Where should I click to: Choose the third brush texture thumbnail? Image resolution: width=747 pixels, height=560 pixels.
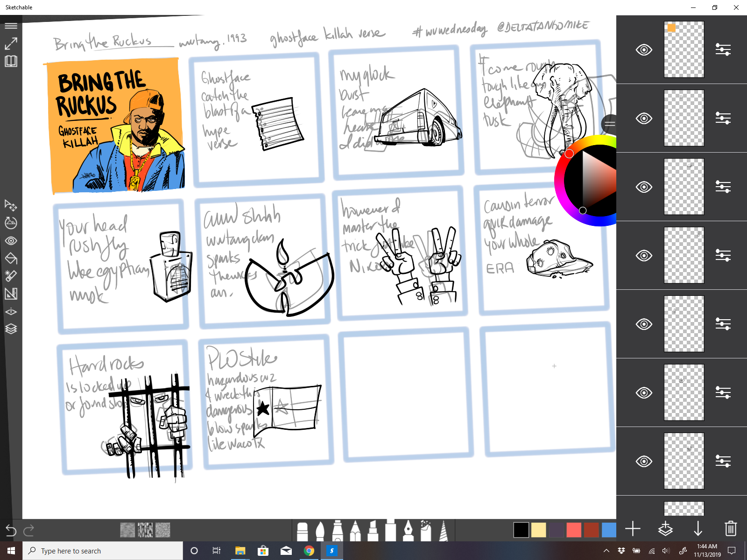pos(163,530)
